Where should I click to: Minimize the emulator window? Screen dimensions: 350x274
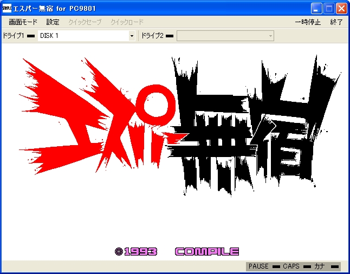[x=316, y=9]
